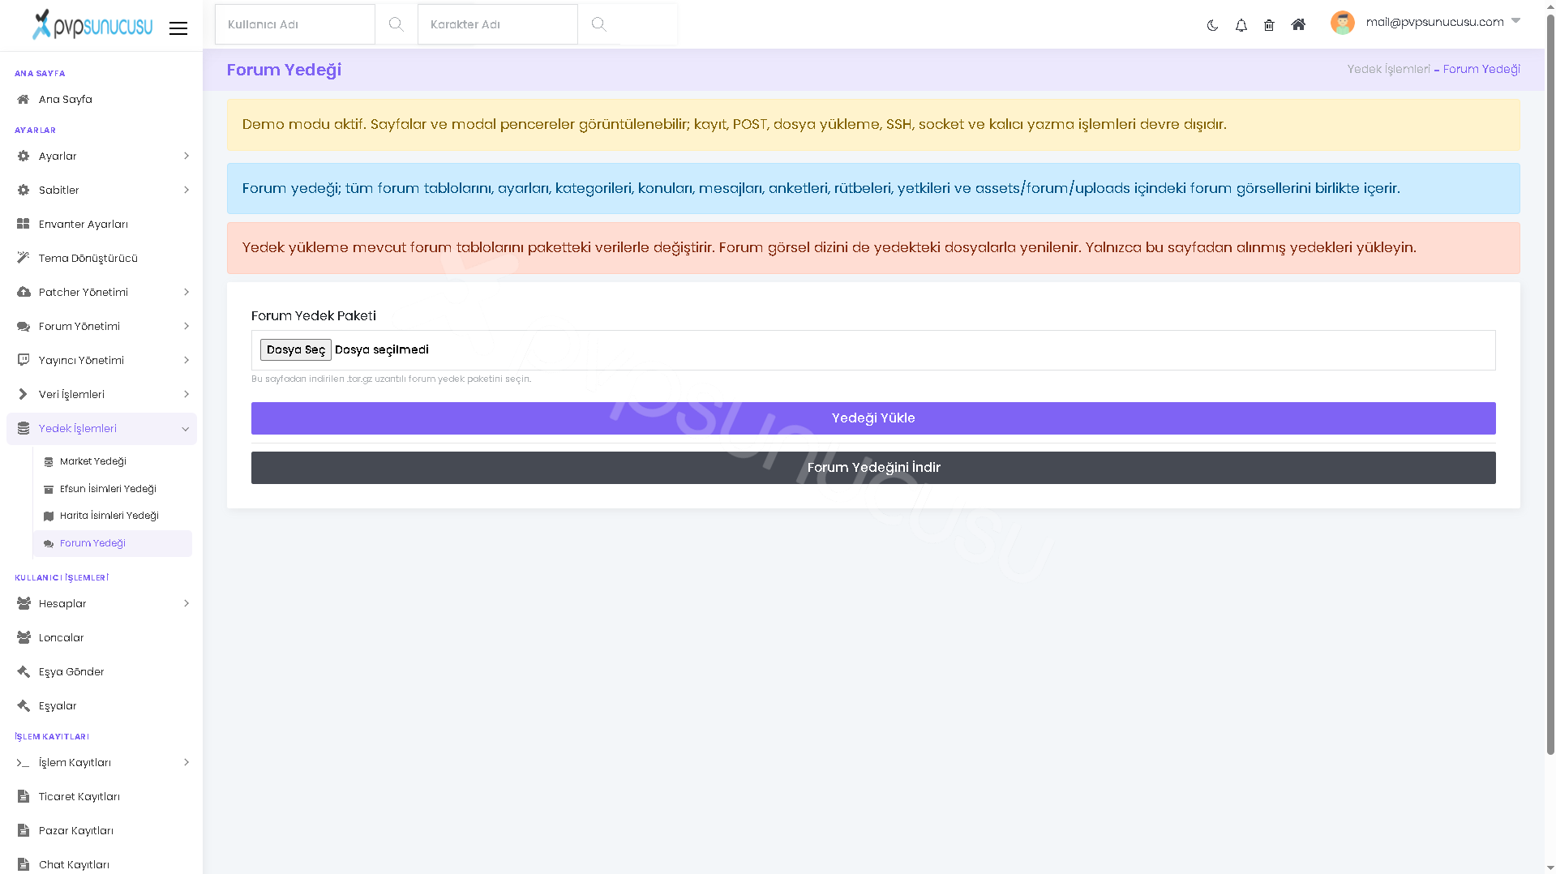Screen dimensions: 1556x874
Task: Click the pvpsunucusu logo
Action: tap(92, 24)
